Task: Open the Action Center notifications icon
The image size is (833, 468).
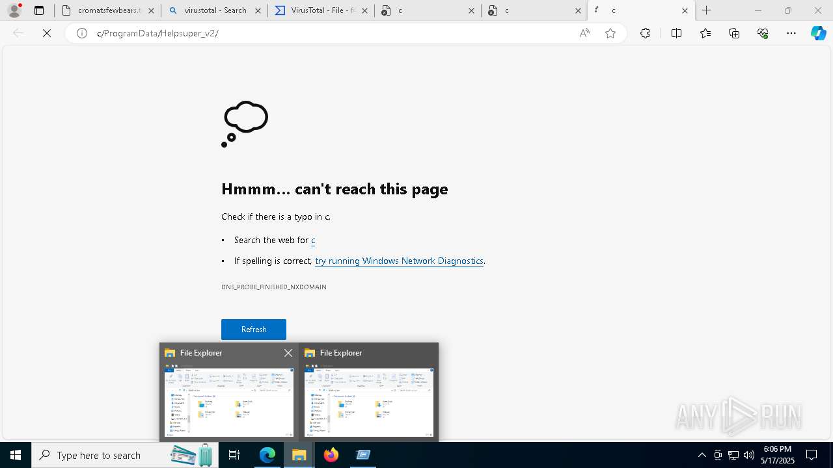Action: coord(812,455)
